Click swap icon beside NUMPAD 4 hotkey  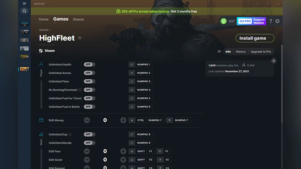132,90
